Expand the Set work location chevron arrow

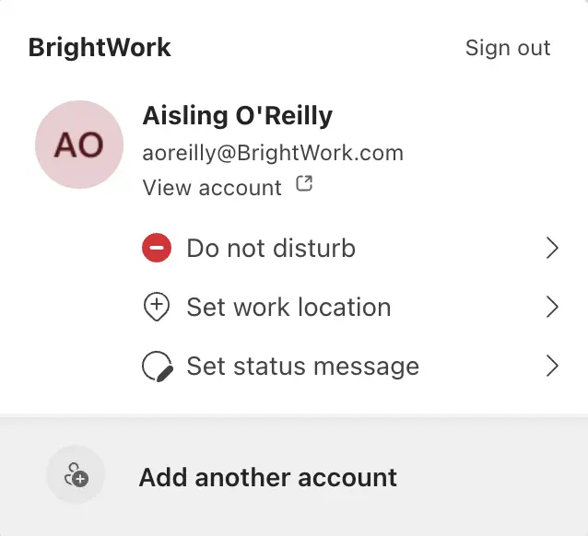[x=552, y=308]
